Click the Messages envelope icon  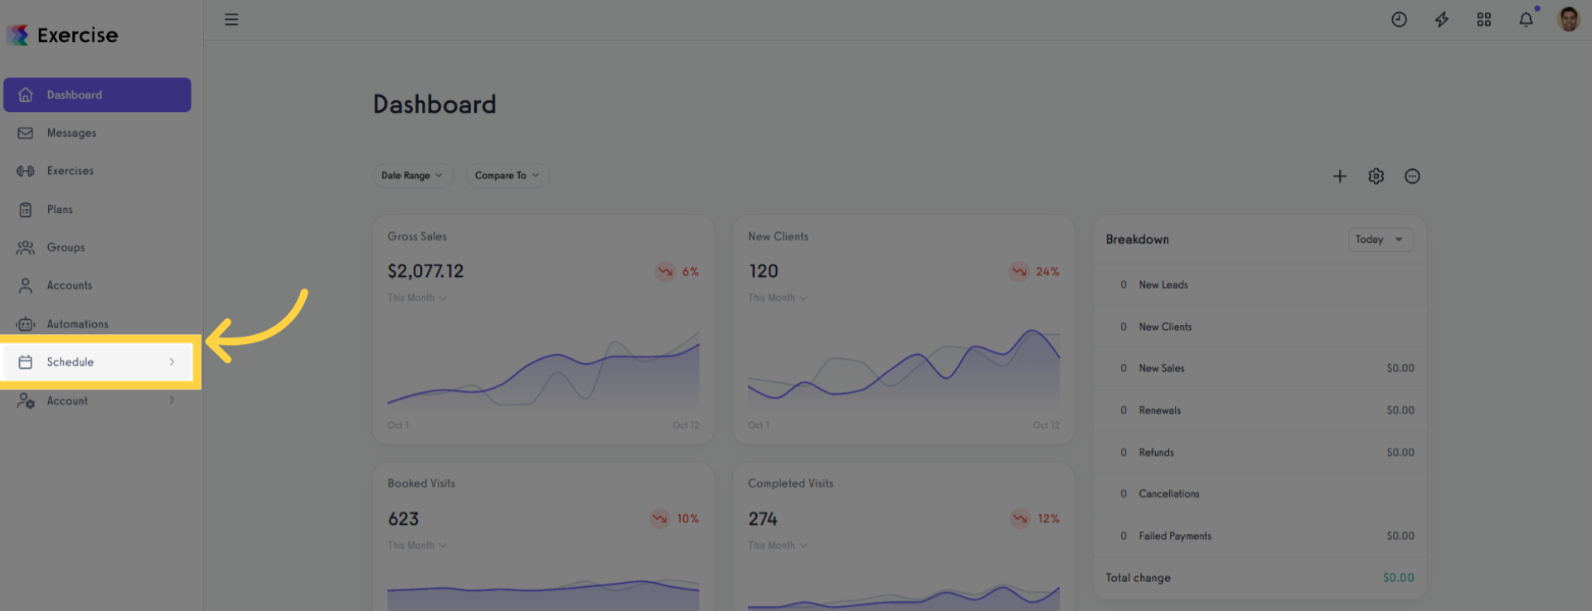(26, 133)
